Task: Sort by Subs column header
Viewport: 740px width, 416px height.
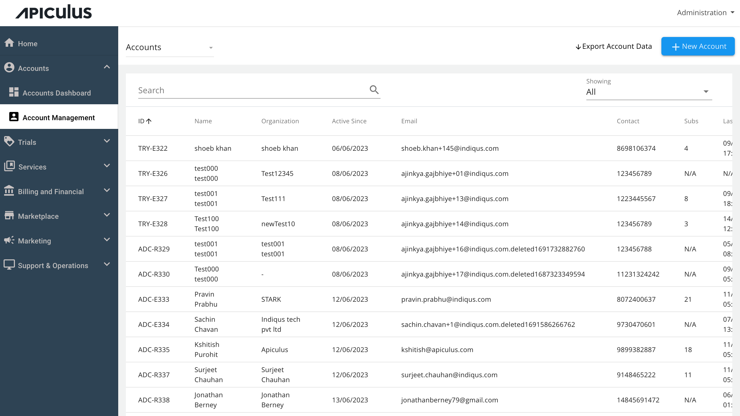Action: point(691,121)
